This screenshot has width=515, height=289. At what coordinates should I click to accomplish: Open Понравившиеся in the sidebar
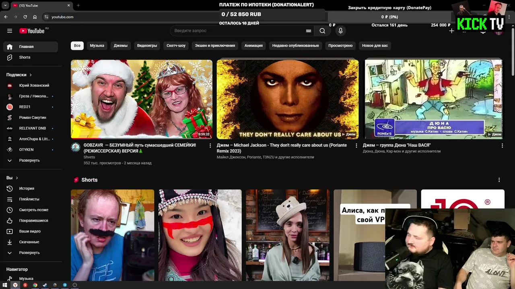31,221
